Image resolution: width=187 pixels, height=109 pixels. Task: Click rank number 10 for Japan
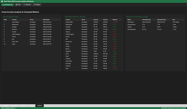pos(4,44)
